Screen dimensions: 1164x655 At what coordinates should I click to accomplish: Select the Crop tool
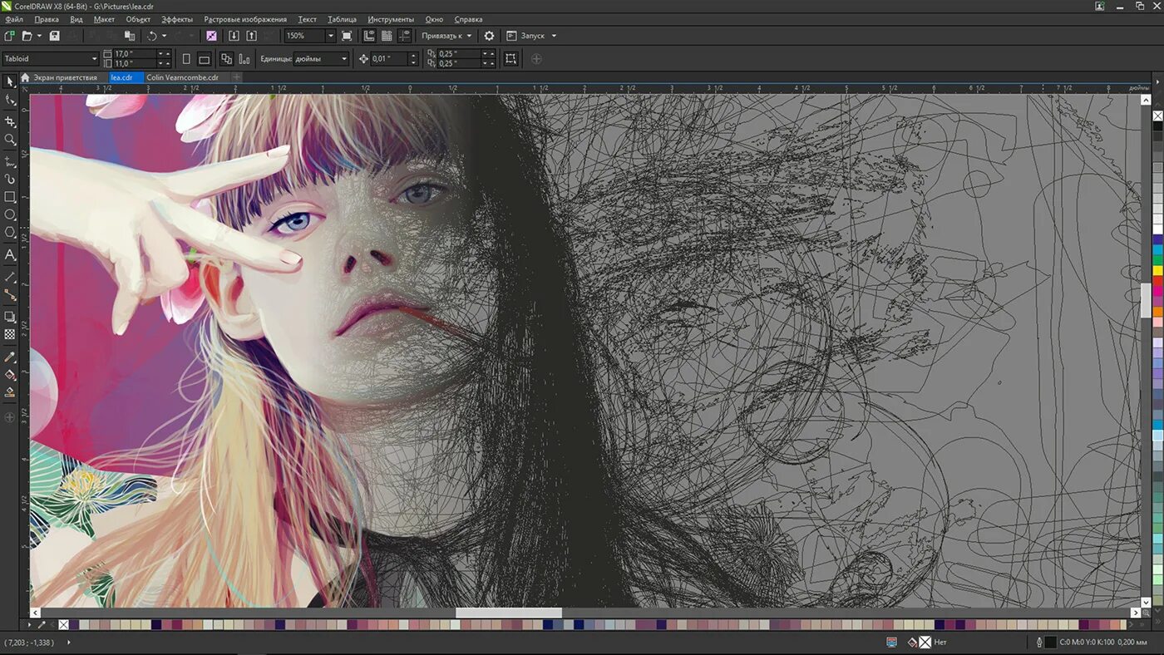pos(10,121)
